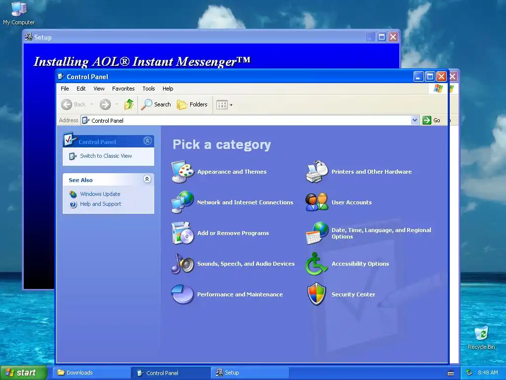
Task: Maximize the Setup installer window
Action: (381, 37)
